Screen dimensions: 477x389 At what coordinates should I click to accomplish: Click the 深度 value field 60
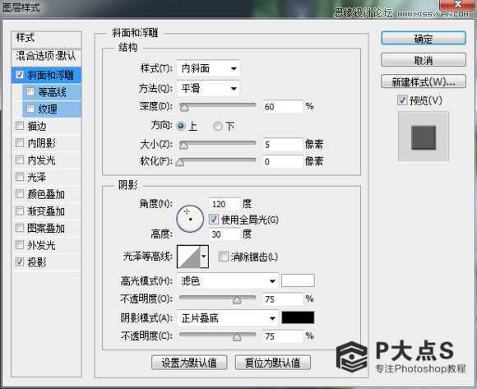tap(283, 106)
